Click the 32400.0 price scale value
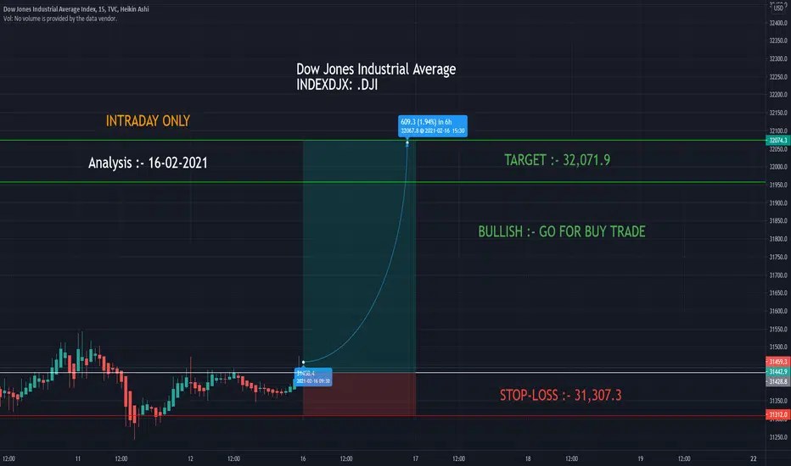The height and width of the screenshot is (466, 791). pyautogui.click(x=778, y=23)
